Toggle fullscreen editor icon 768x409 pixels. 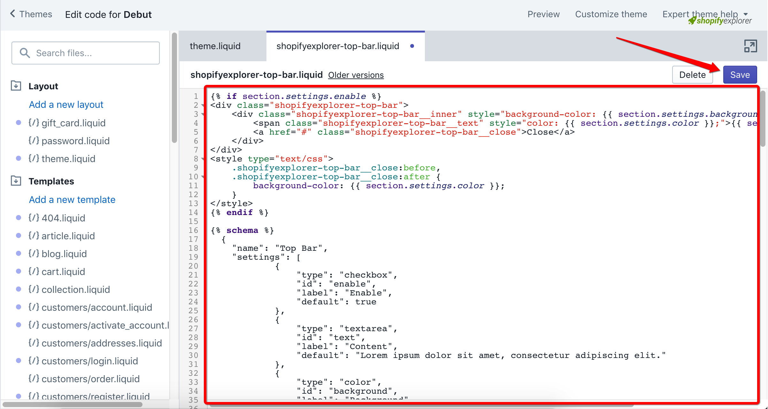click(x=750, y=46)
